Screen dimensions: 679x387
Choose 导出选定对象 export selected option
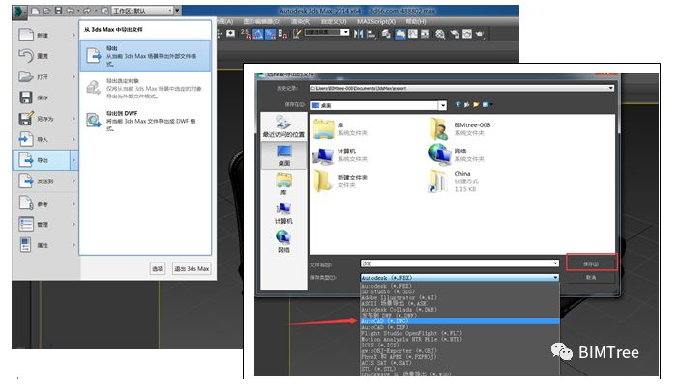click(x=145, y=88)
